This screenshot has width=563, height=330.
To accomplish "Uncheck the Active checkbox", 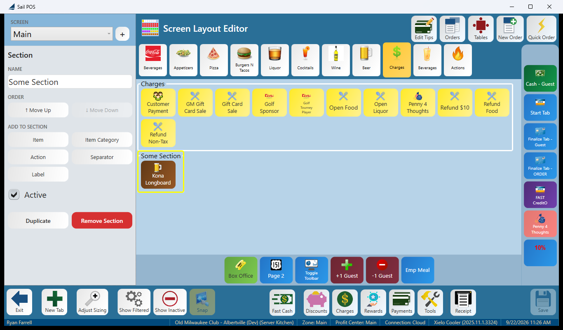I will point(14,195).
